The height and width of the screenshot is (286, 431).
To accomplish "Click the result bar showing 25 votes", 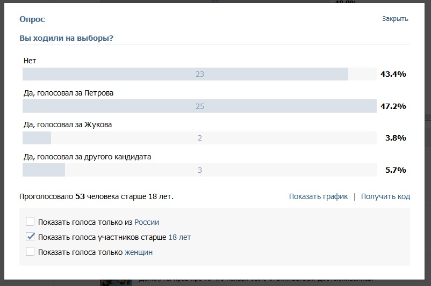I will tap(199, 106).
